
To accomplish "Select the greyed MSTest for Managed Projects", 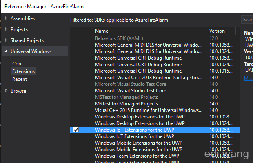I will pyautogui.click(x=155, y=97).
